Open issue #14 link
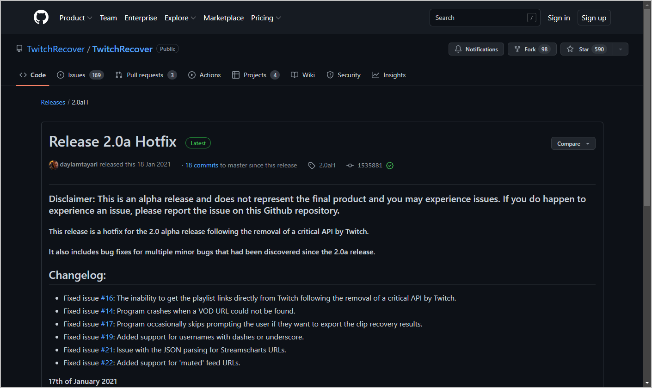 pos(107,311)
